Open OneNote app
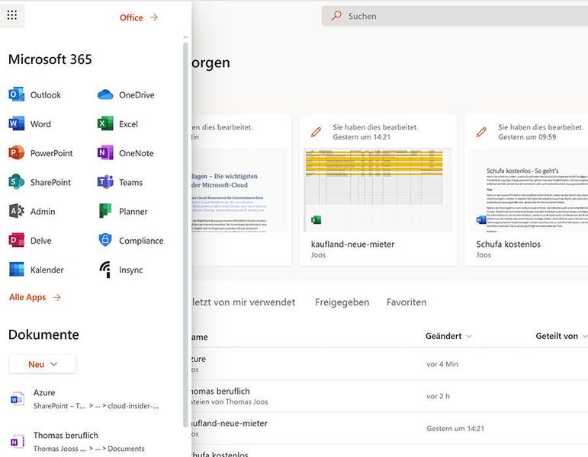This screenshot has height=457, width=588. tap(125, 153)
